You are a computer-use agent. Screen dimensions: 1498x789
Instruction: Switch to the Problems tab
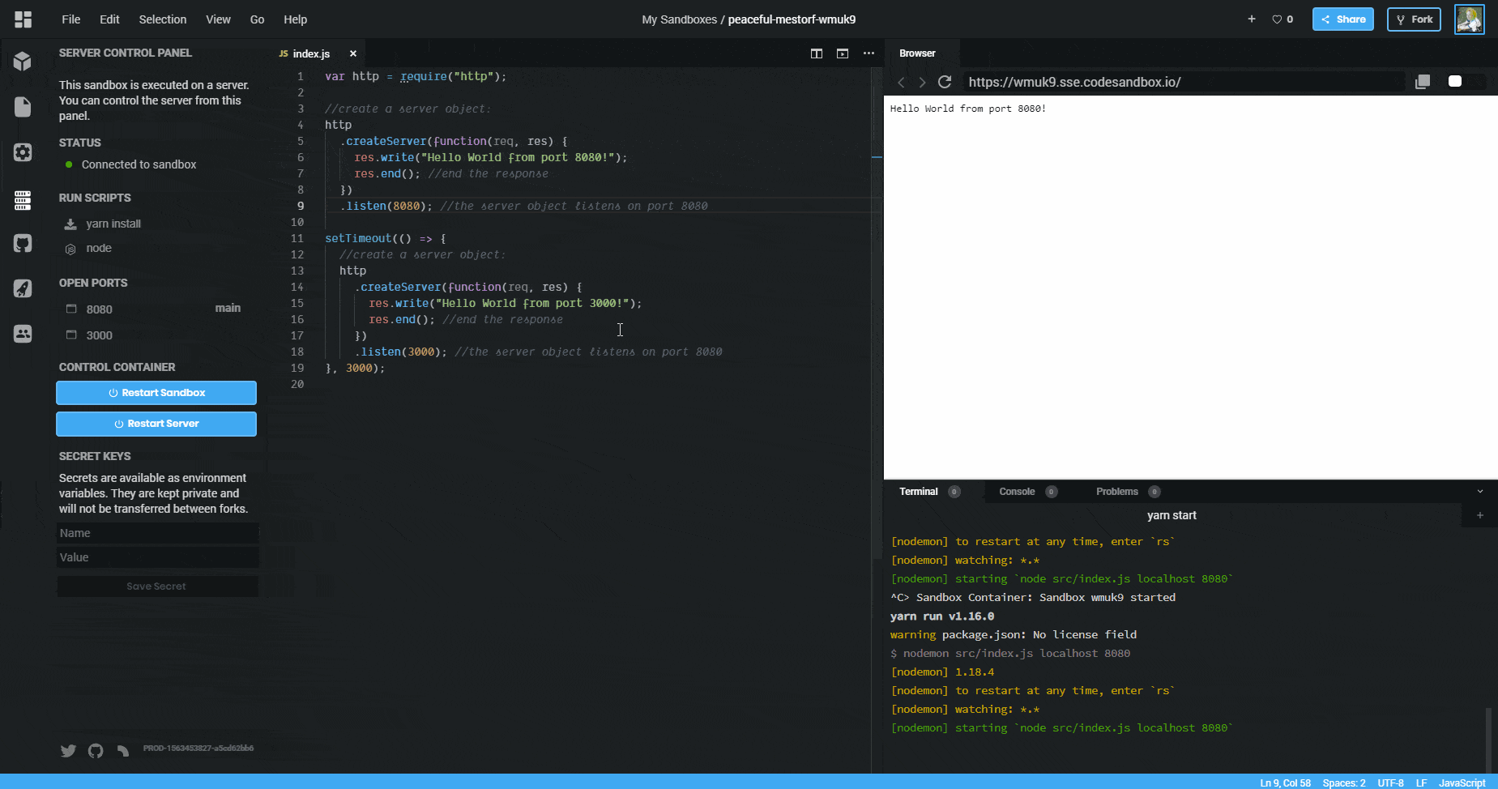coord(1116,492)
